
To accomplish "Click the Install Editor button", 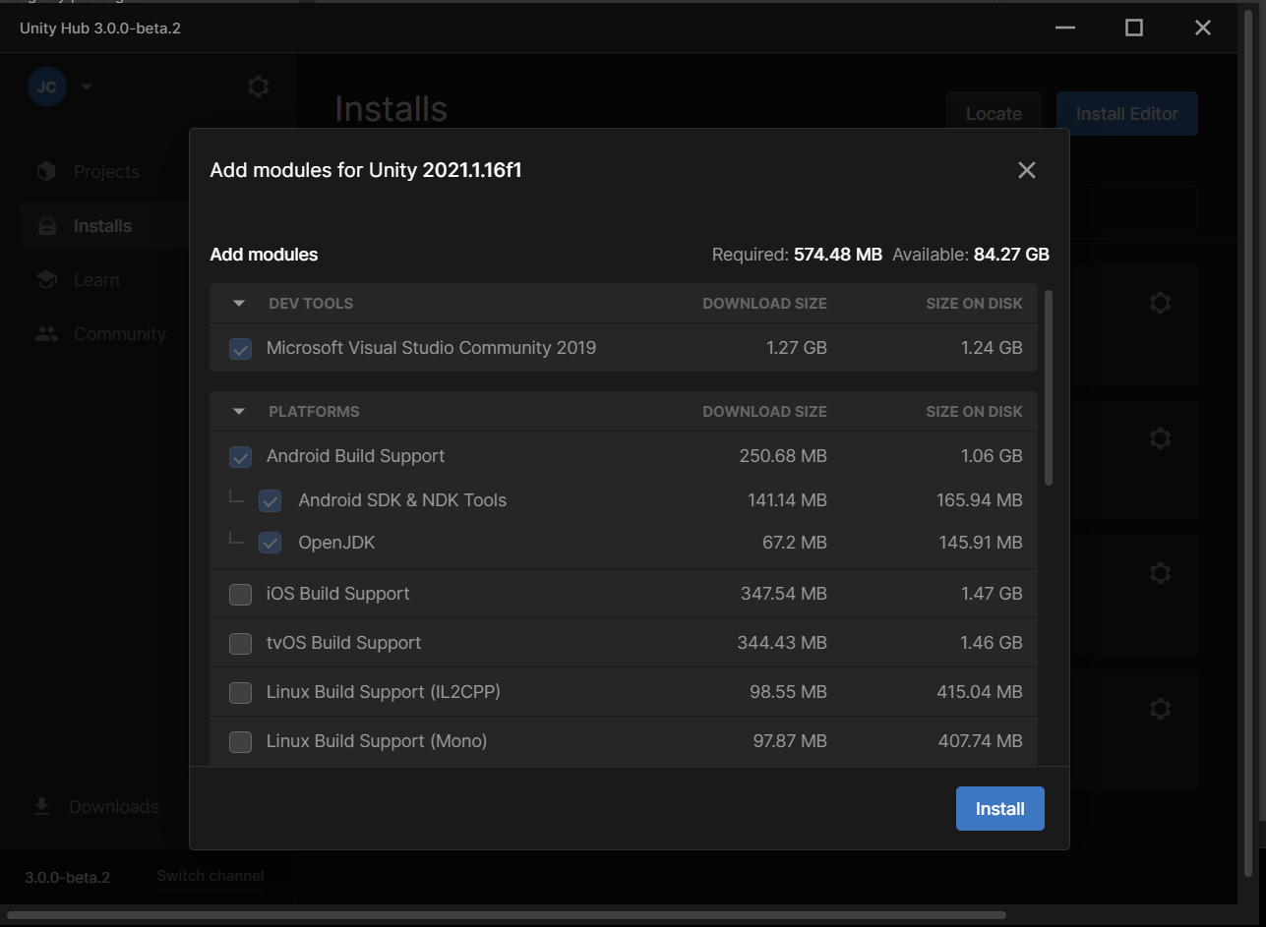I will click(x=1126, y=114).
